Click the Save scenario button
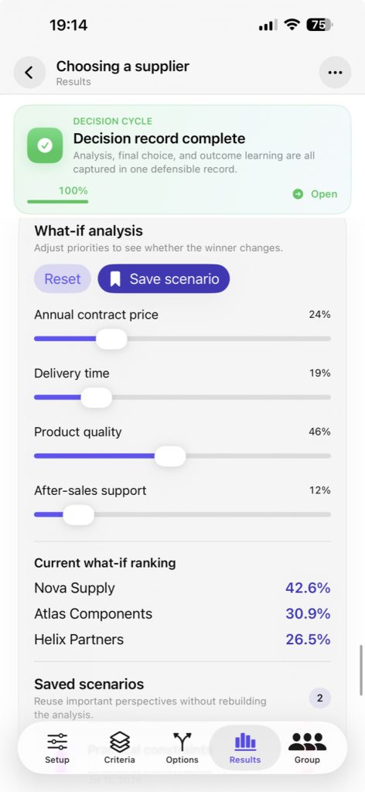This screenshot has height=792, width=365. [x=164, y=278]
